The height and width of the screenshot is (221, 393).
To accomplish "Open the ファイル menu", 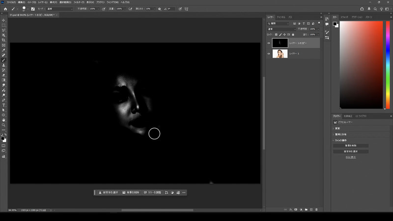I will (11, 2).
